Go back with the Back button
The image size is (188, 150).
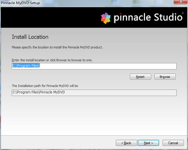tap(126, 143)
